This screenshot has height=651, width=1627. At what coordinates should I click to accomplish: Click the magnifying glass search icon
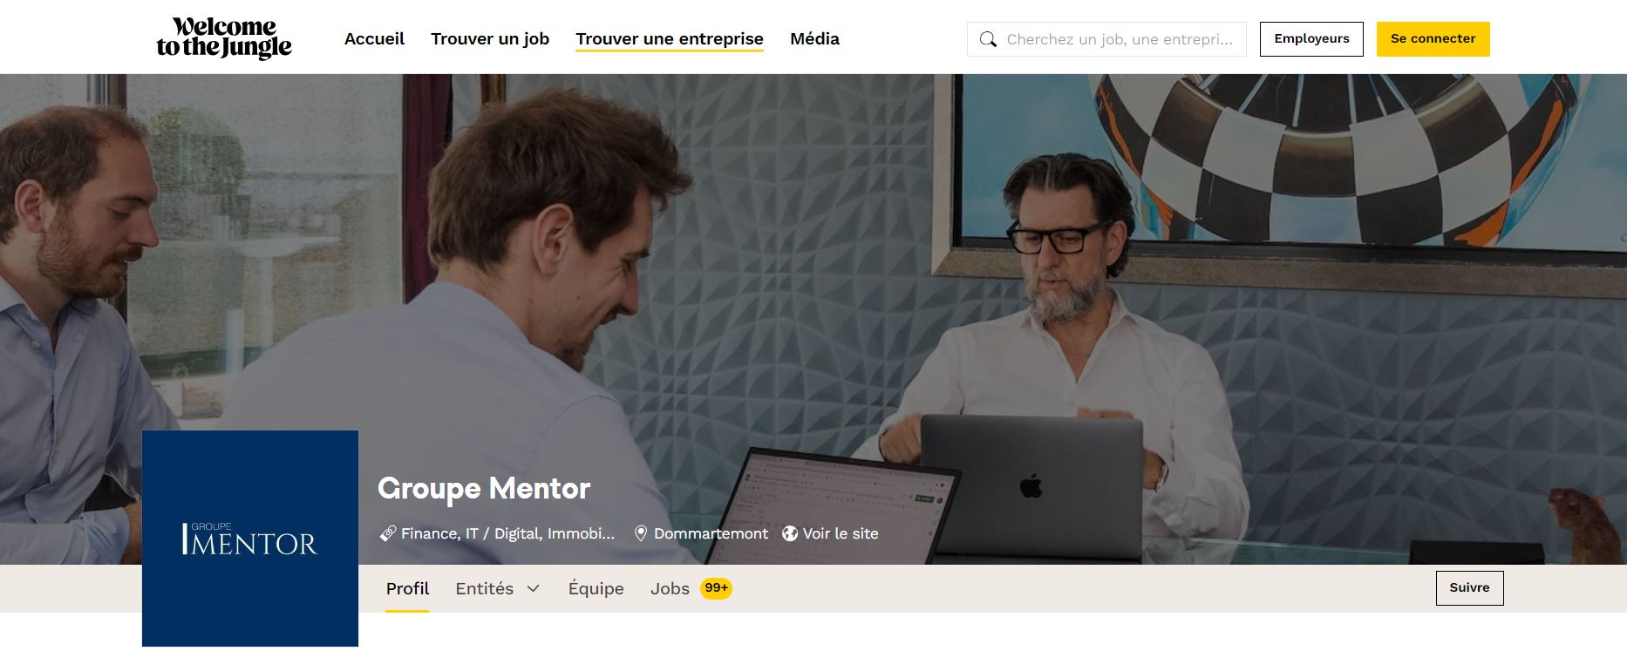[x=988, y=39]
